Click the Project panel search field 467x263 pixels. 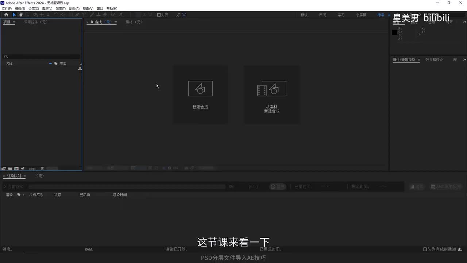[41, 57]
